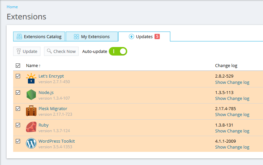Image resolution: width=263 pixels, height=165 pixels.
Task: Open the Ruby extension link
Action: coord(44,125)
